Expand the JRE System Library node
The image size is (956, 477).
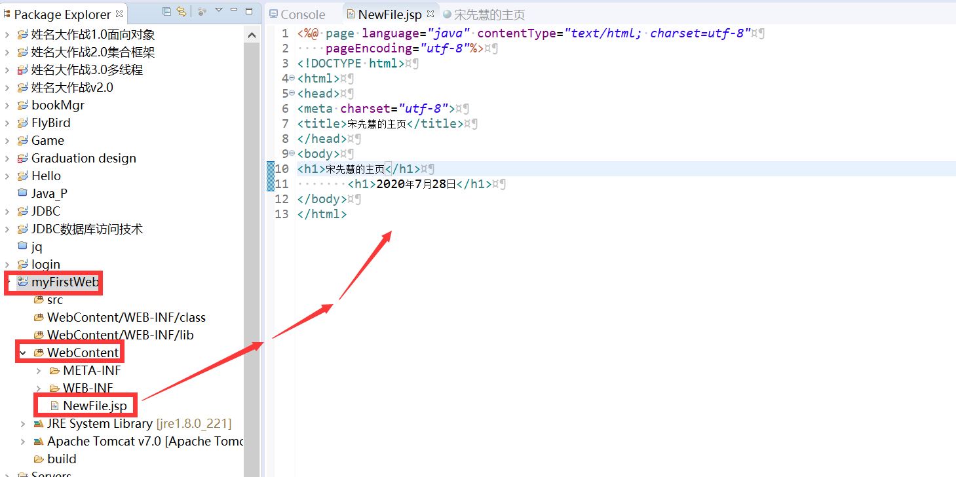click(23, 424)
